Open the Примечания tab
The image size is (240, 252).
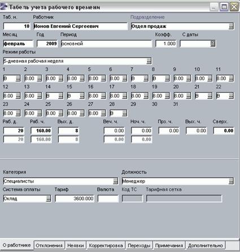tap(169, 246)
